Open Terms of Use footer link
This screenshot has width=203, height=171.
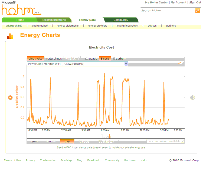click(12, 160)
